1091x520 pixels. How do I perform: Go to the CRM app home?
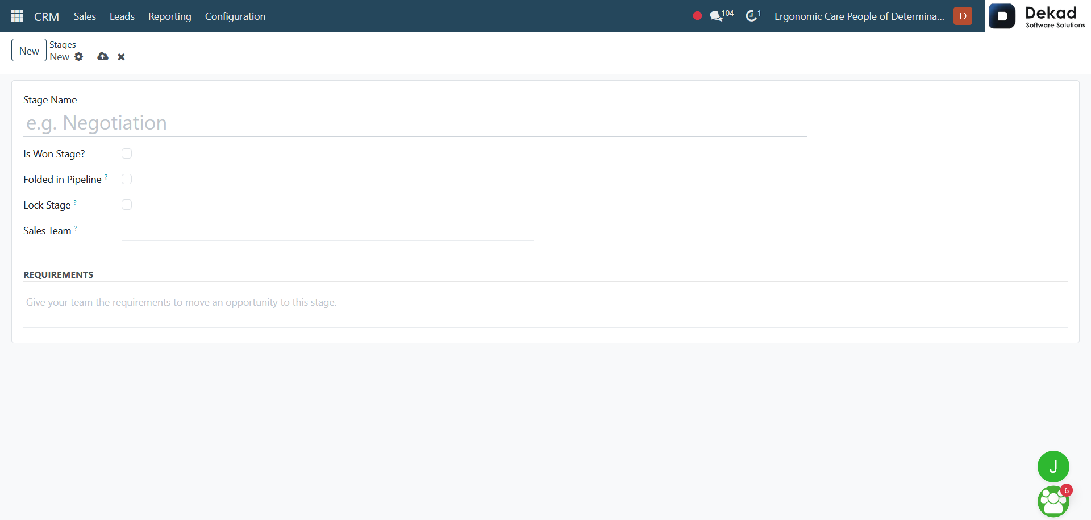[x=47, y=16]
